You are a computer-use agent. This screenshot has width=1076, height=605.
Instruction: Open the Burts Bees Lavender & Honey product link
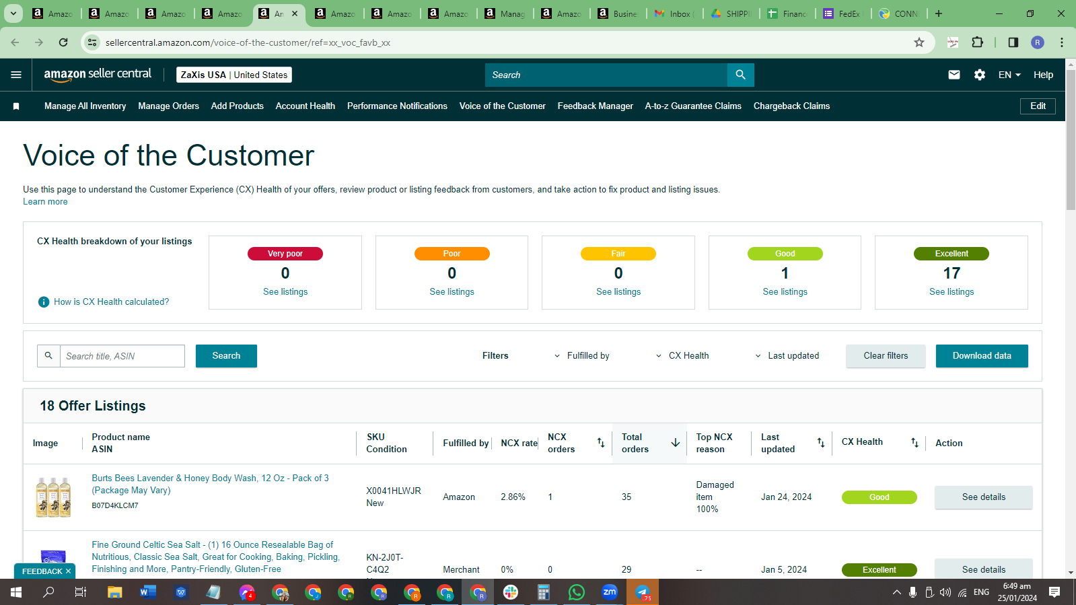pos(210,485)
